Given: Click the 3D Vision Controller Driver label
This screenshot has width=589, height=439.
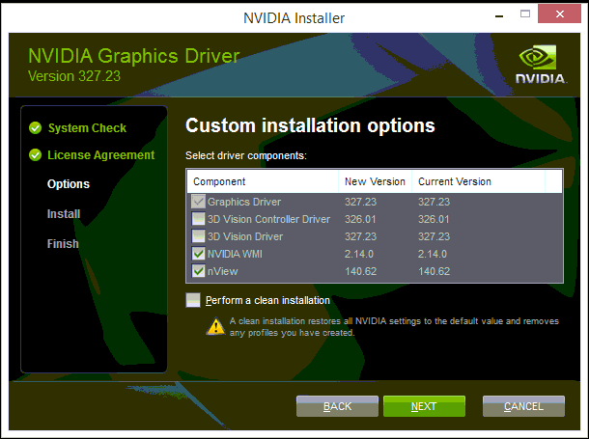Looking at the screenshot, I should [x=269, y=219].
